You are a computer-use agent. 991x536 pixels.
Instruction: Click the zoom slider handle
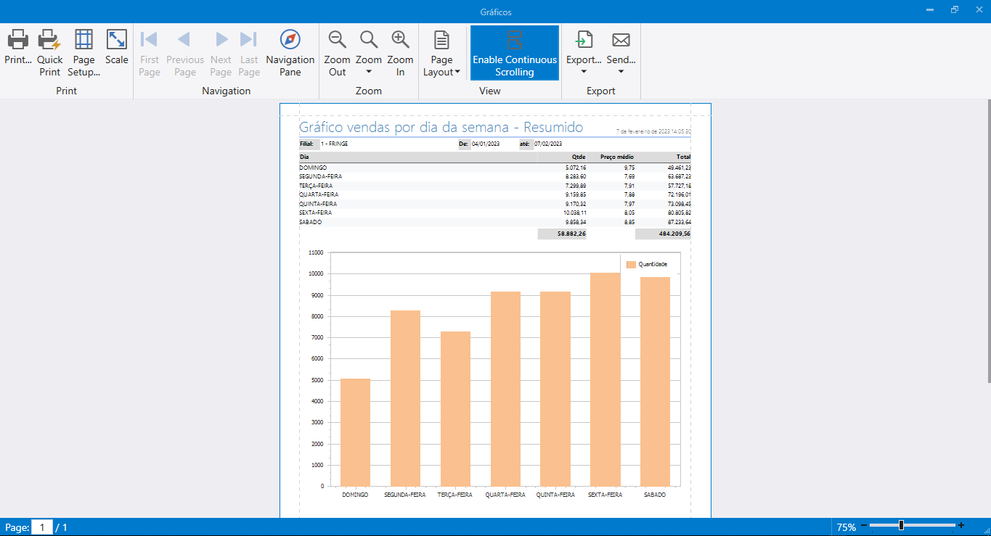(901, 526)
